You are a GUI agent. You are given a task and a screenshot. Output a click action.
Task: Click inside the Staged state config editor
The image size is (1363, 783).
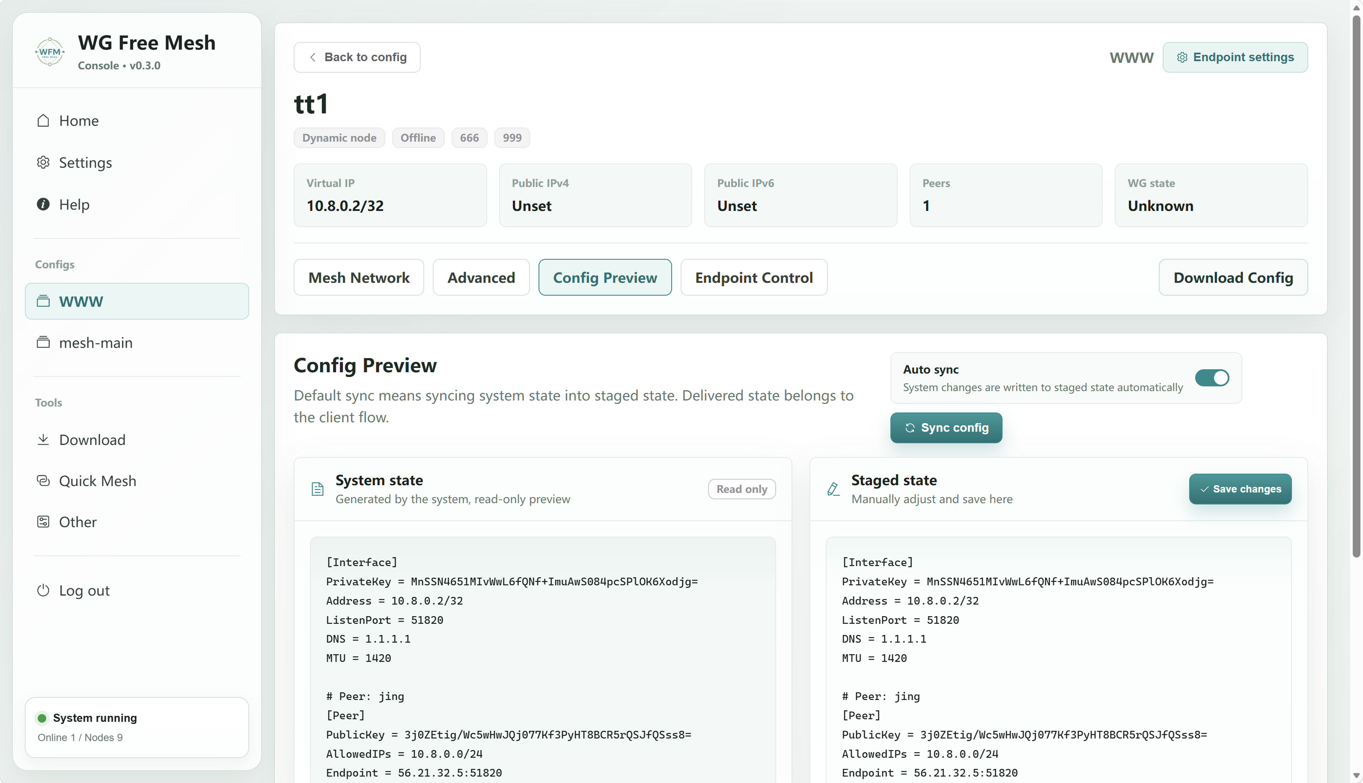[x=1059, y=660]
